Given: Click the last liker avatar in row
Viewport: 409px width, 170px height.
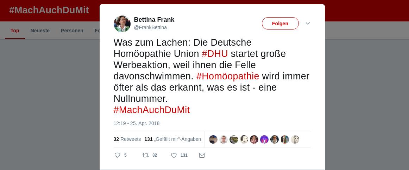Looking at the screenshot, I should coord(295,139).
